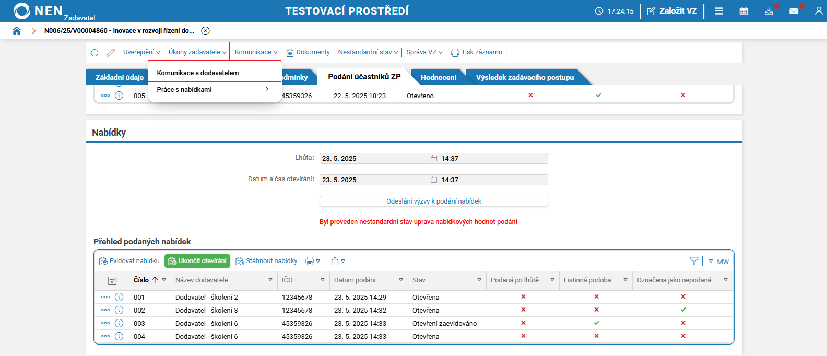Open row actions dots for offer 002

[105, 310]
